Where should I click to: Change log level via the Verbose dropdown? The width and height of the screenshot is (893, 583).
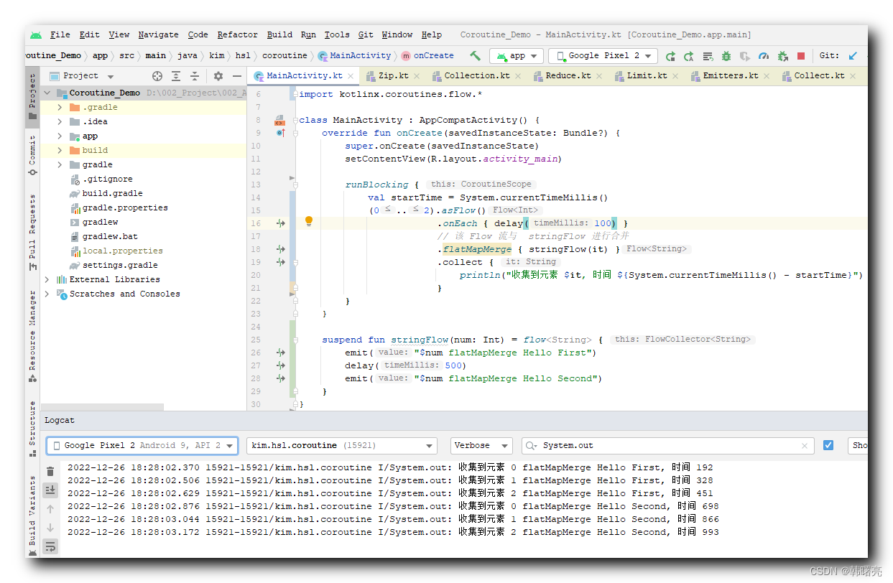(481, 445)
